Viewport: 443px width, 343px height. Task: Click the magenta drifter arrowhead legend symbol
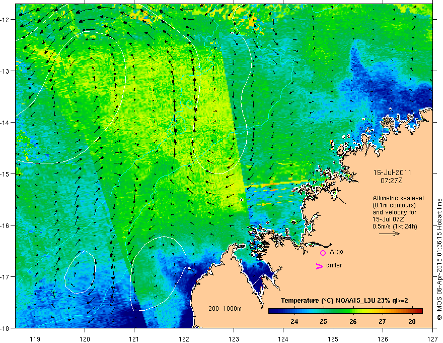click(x=320, y=266)
